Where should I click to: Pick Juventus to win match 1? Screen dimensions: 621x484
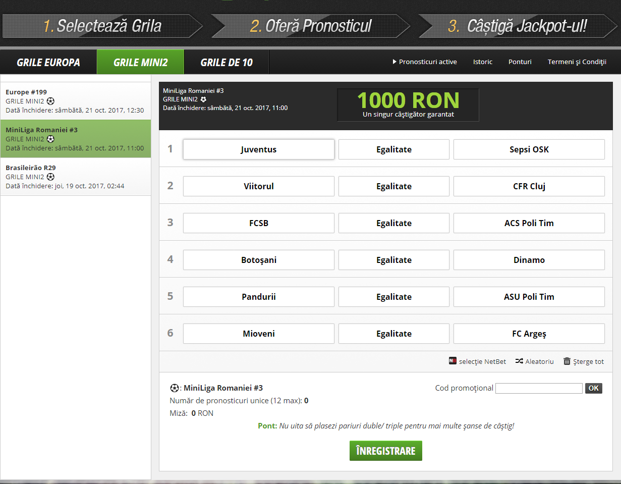pyautogui.click(x=259, y=149)
